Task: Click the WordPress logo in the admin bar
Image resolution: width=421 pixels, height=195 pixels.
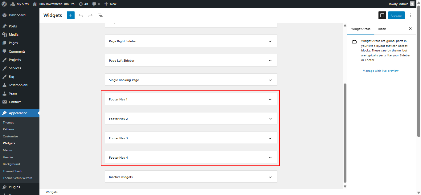Action: tap(4, 4)
